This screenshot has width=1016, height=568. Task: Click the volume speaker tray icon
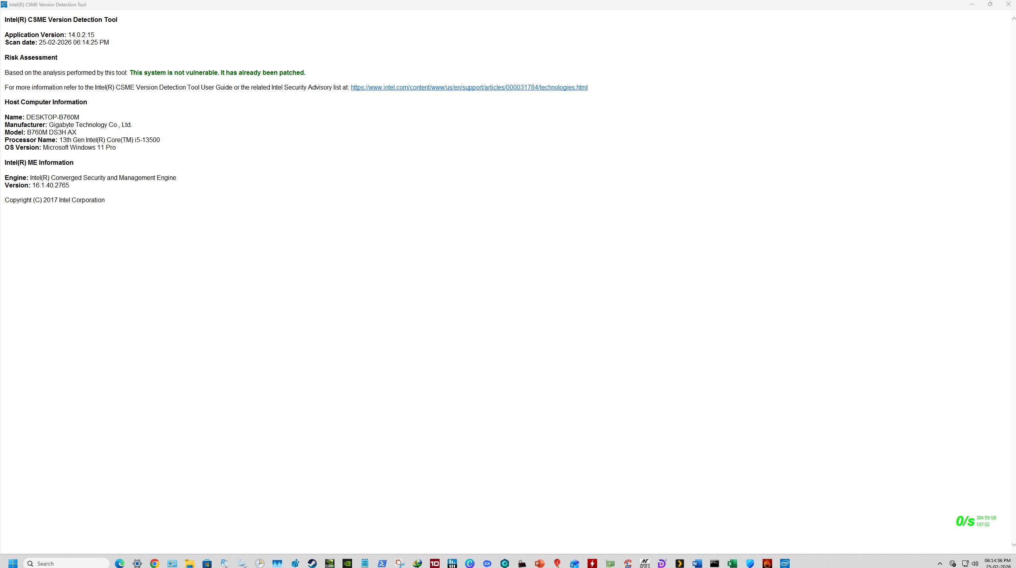click(975, 563)
